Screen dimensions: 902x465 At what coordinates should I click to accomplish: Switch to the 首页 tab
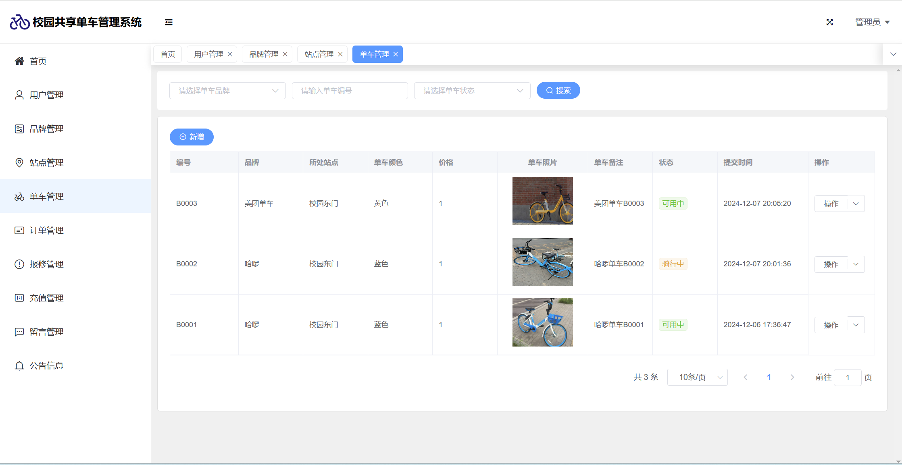coord(168,54)
